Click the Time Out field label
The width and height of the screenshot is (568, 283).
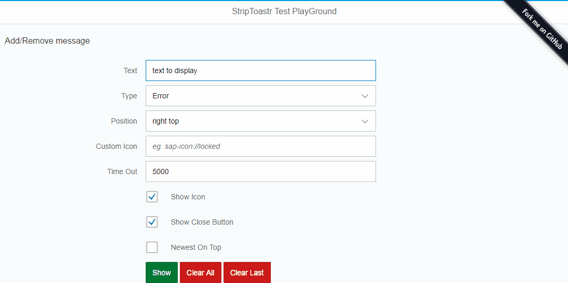[123, 172]
